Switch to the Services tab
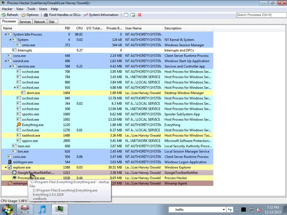The height and width of the screenshot is (215, 287). pos(25,22)
